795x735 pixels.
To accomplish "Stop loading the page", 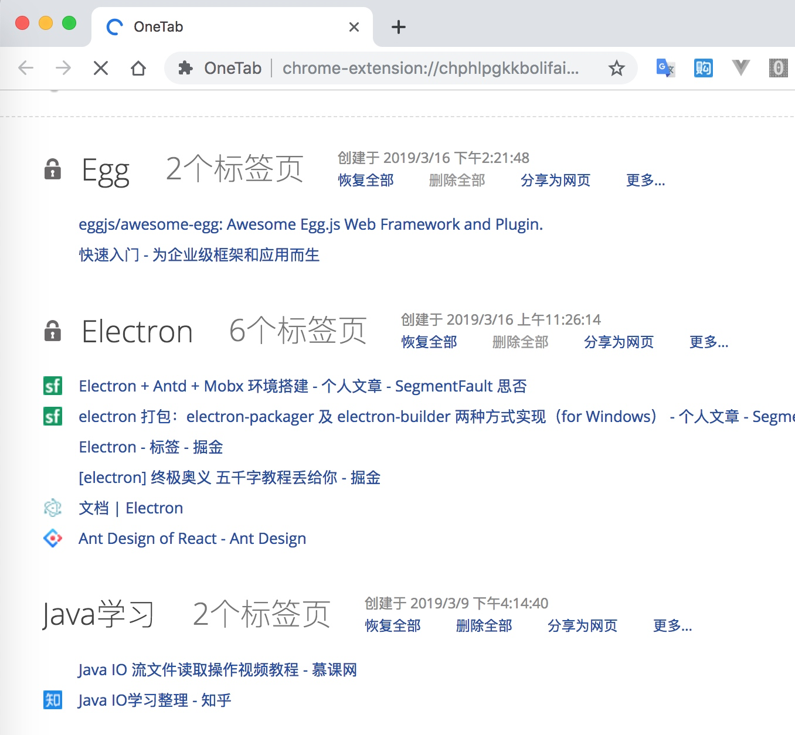I will tap(101, 69).
